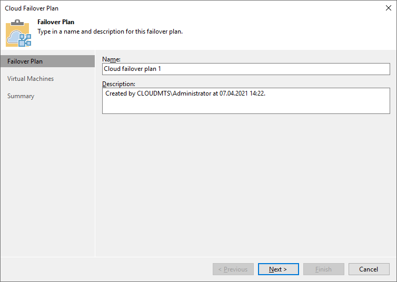The width and height of the screenshot is (397, 282).
Task: Click the header instruction text about name and description
Action: [110, 32]
